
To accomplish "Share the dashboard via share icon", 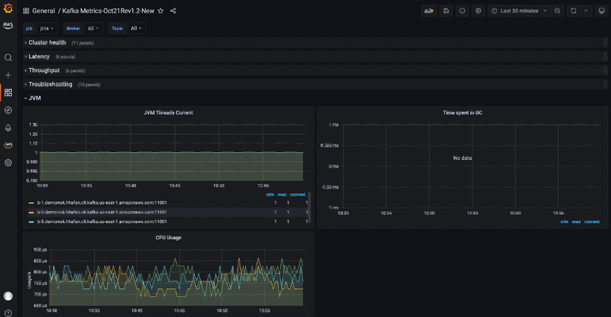I will pyautogui.click(x=173, y=11).
